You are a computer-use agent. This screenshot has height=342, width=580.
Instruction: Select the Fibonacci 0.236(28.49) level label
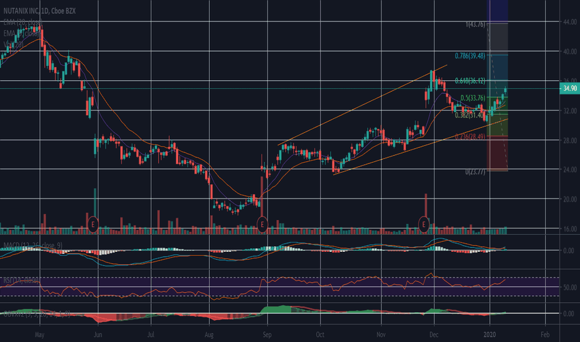[470, 136]
